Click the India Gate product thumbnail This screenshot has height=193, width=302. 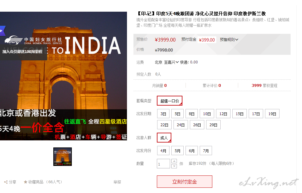(63, 156)
